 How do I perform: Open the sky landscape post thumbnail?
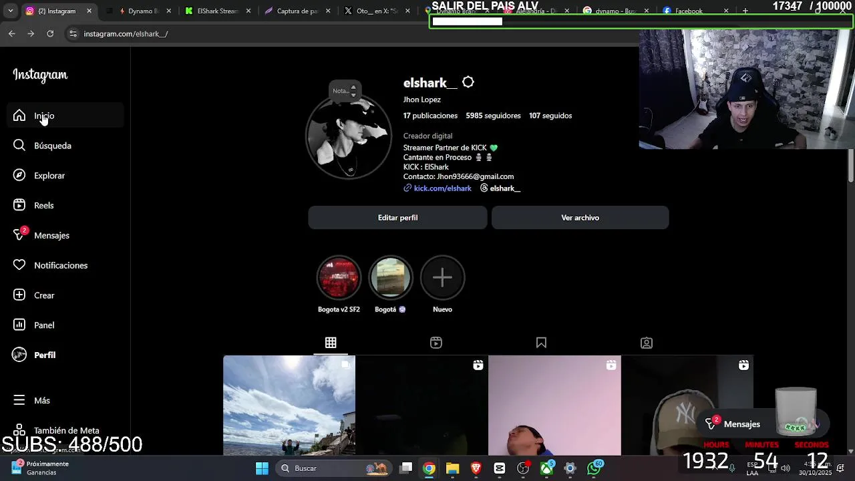tap(289, 406)
